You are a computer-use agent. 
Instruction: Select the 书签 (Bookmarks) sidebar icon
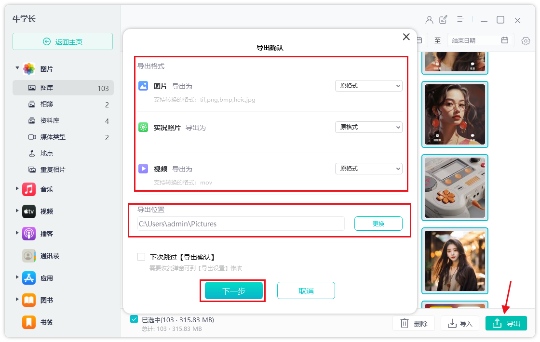click(x=29, y=322)
